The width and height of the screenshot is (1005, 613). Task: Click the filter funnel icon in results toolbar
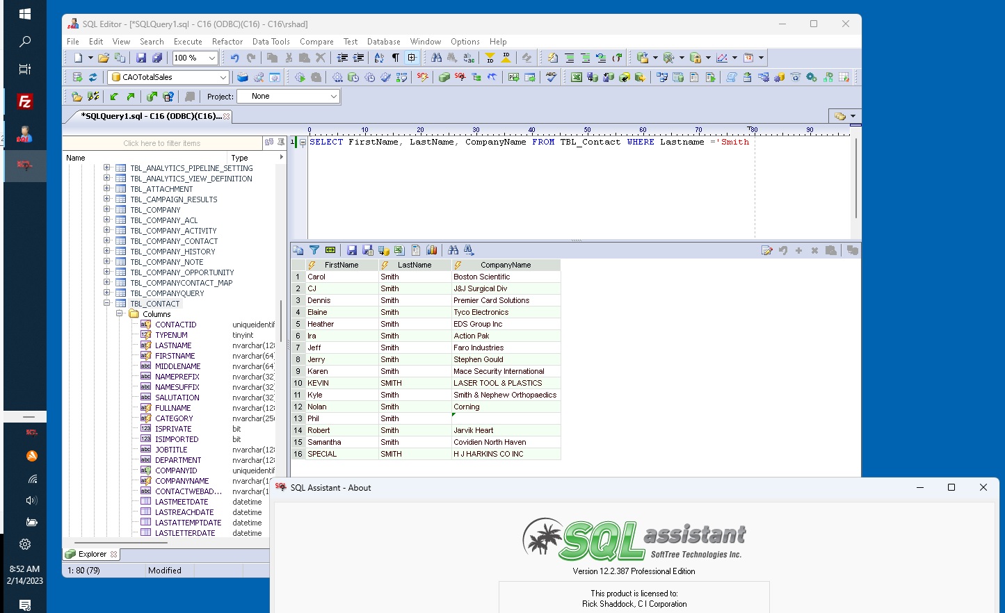314,250
